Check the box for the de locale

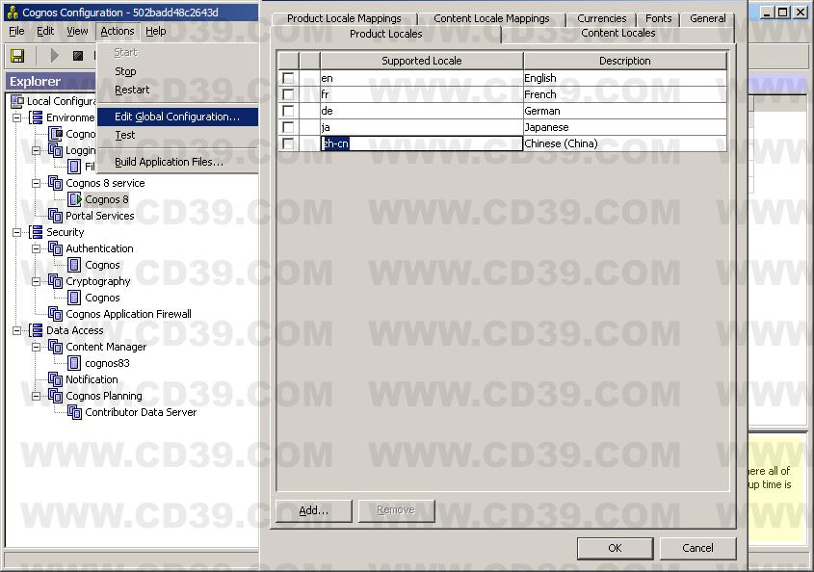point(288,111)
